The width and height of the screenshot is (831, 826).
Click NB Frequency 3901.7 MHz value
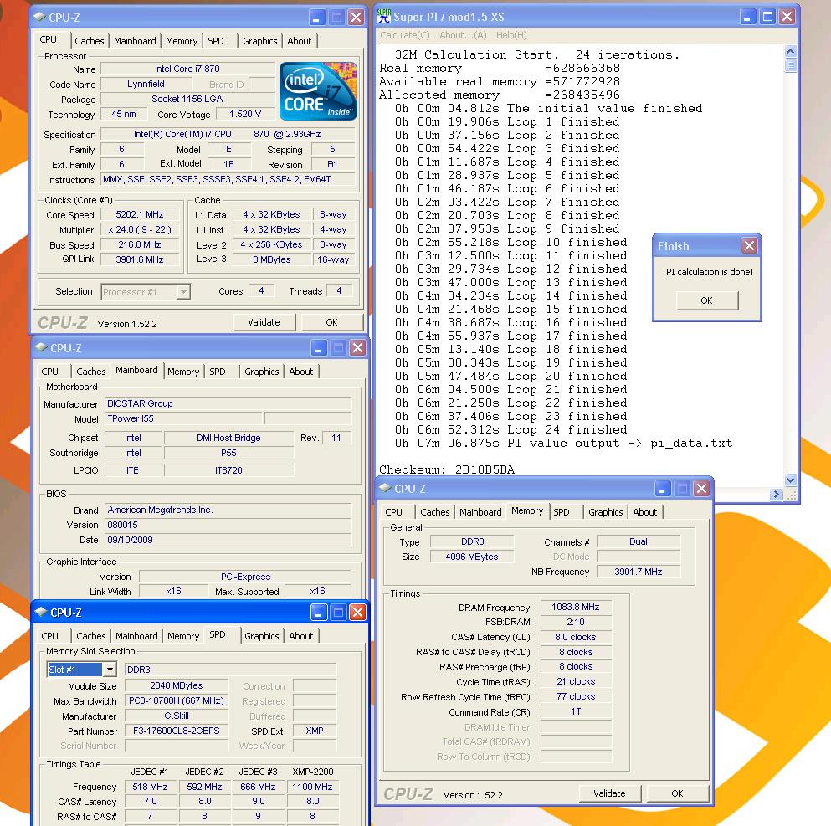638,572
